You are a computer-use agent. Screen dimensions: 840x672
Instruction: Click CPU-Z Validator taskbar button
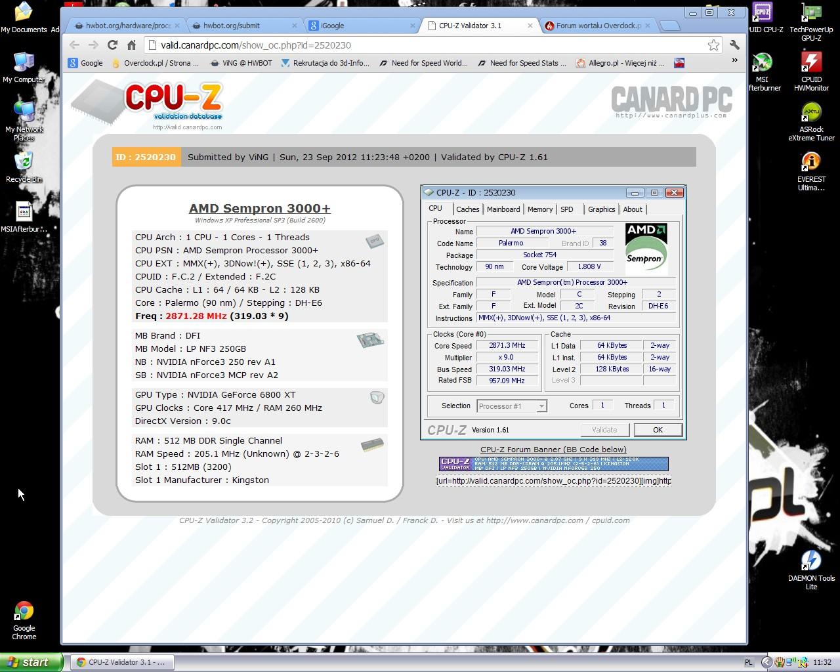click(x=121, y=662)
